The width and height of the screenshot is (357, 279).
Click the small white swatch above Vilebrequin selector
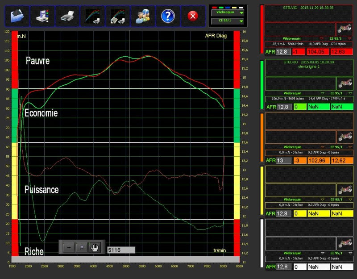click(x=241, y=8)
